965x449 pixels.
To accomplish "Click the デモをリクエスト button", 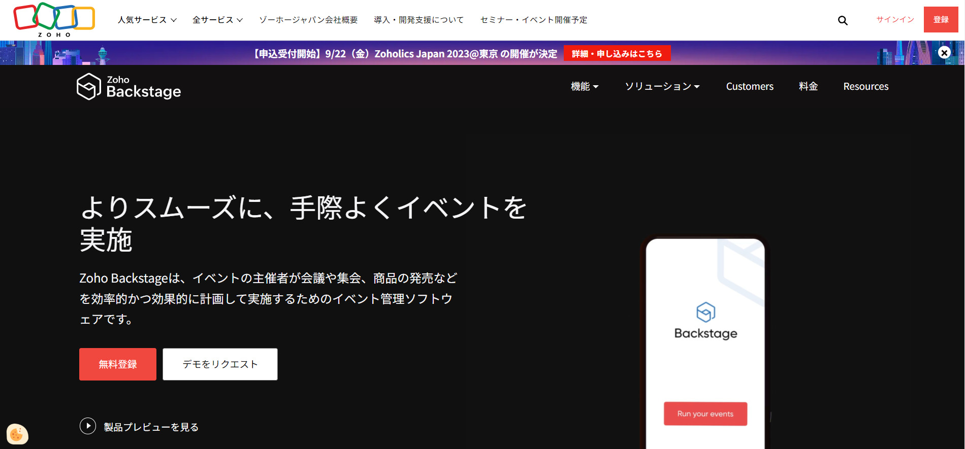I will click(x=220, y=364).
